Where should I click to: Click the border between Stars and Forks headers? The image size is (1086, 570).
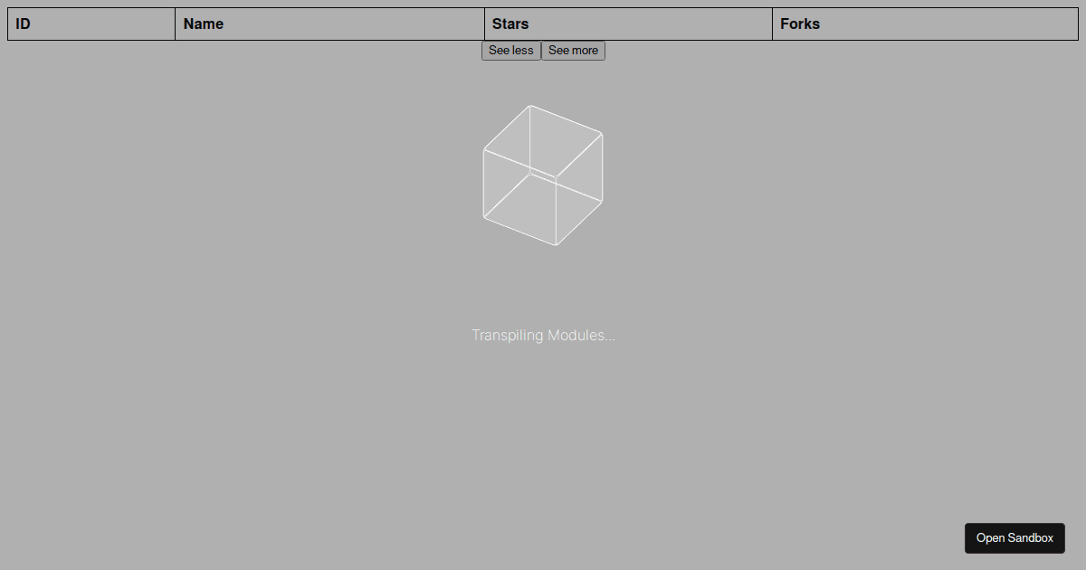point(772,24)
